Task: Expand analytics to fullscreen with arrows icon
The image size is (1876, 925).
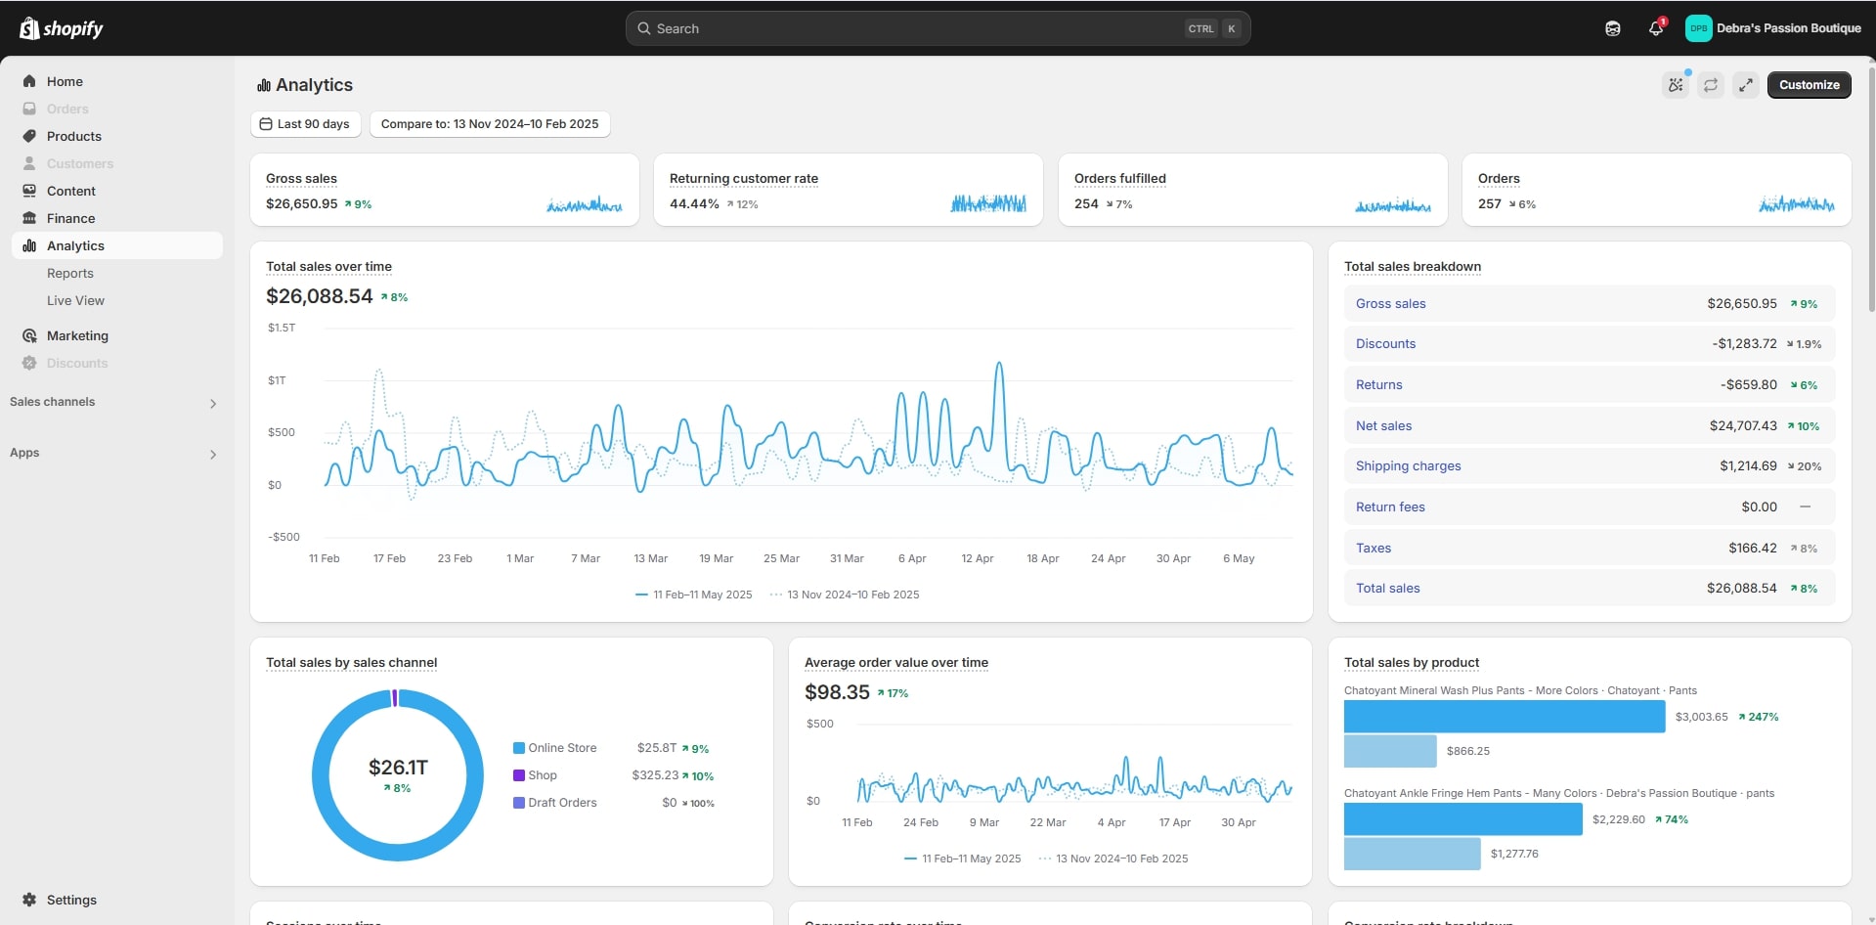Action: point(1745,85)
